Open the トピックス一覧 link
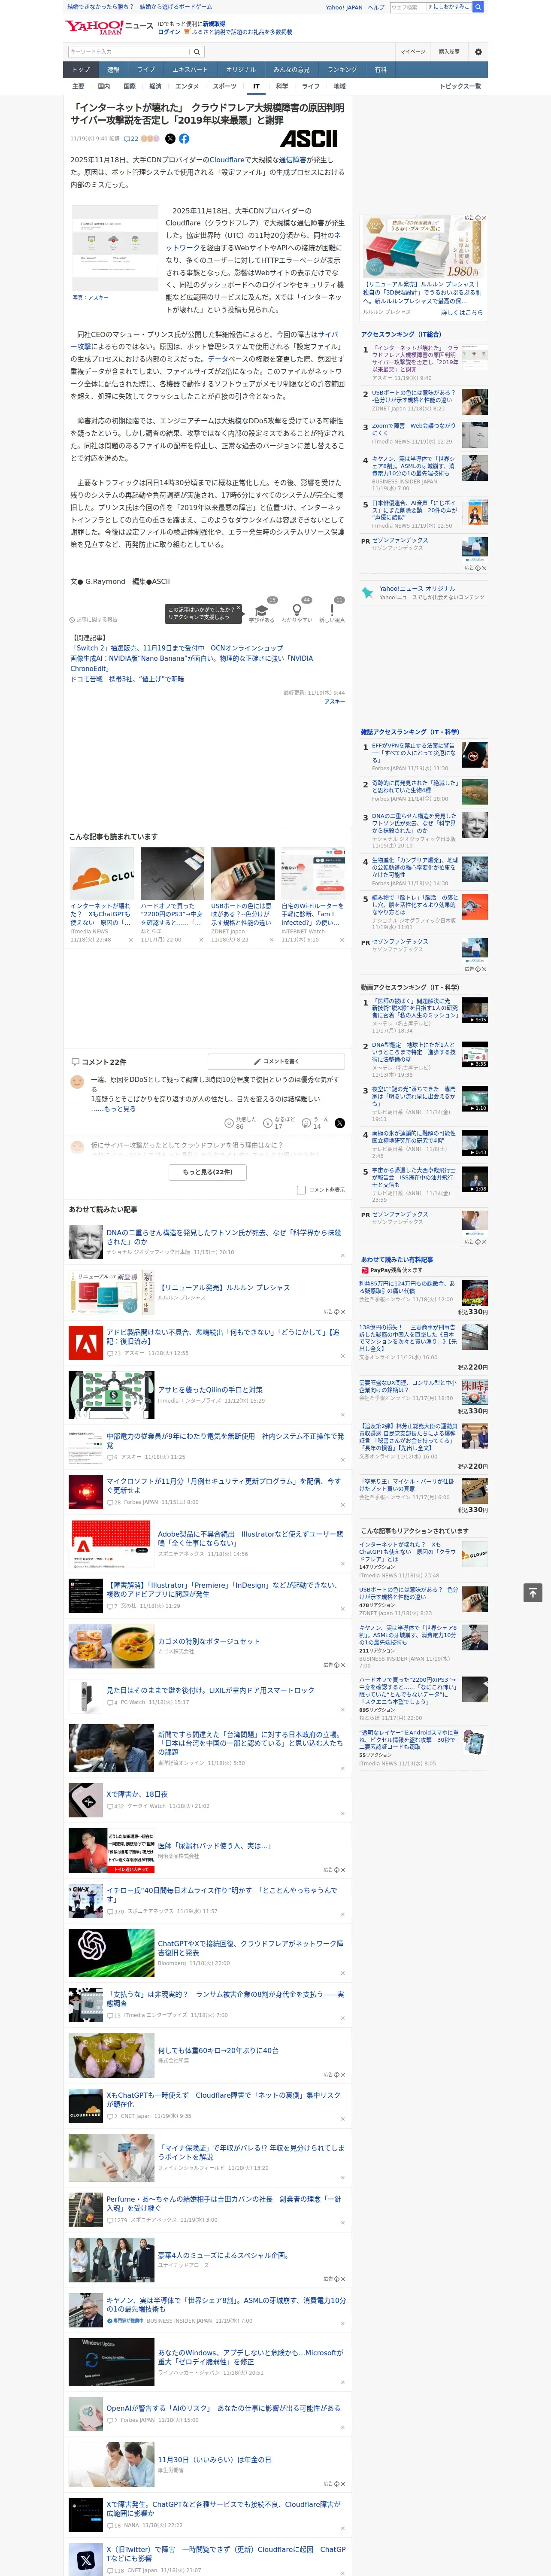Viewport: 551px width, 2576px height. pyautogui.click(x=460, y=86)
